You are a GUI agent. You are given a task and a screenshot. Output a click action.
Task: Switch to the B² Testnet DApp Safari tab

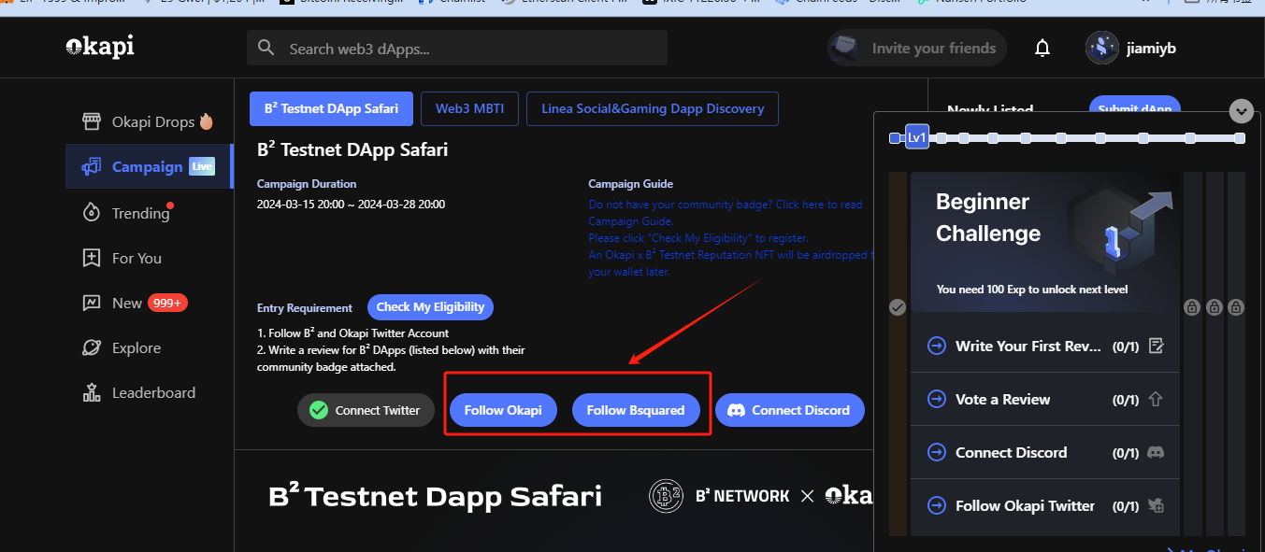pos(331,108)
